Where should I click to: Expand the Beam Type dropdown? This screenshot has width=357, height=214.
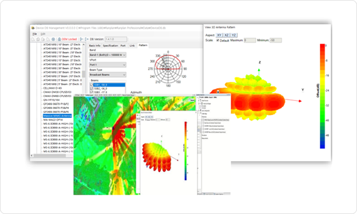tap(107, 75)
